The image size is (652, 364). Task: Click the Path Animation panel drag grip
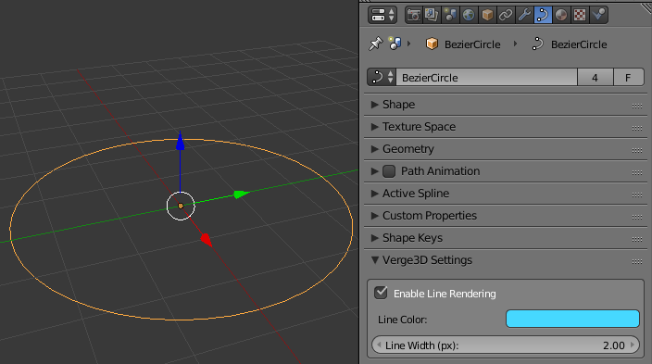[x=637, y=172]
